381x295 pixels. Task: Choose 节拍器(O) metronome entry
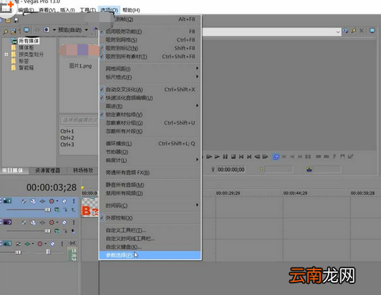150,152
